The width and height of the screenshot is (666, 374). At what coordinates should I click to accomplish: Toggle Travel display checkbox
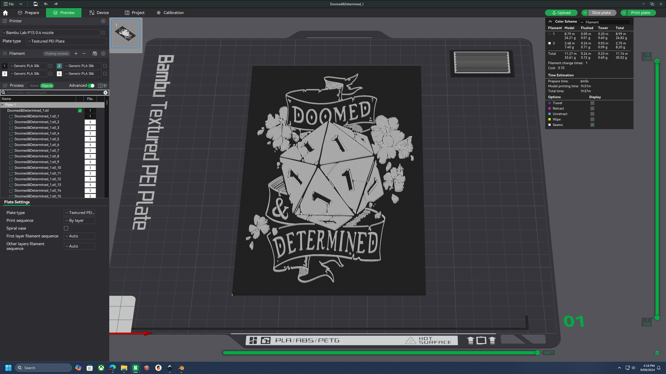[x=592, y=103]
